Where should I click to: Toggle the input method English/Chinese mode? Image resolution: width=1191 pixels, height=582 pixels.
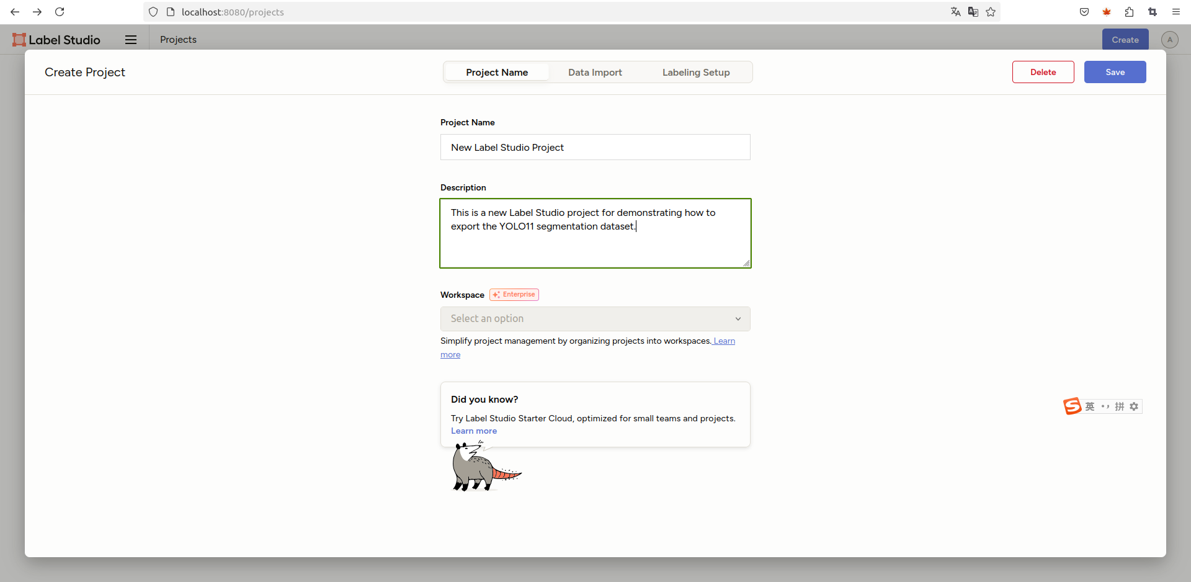pyautogui.click(x=1090, y=406)
